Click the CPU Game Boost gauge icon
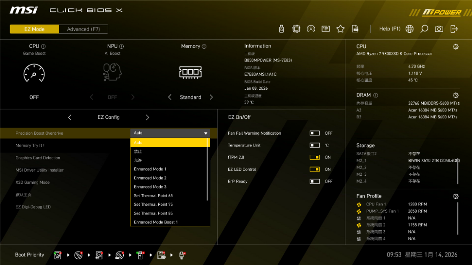 coord(34,73)
